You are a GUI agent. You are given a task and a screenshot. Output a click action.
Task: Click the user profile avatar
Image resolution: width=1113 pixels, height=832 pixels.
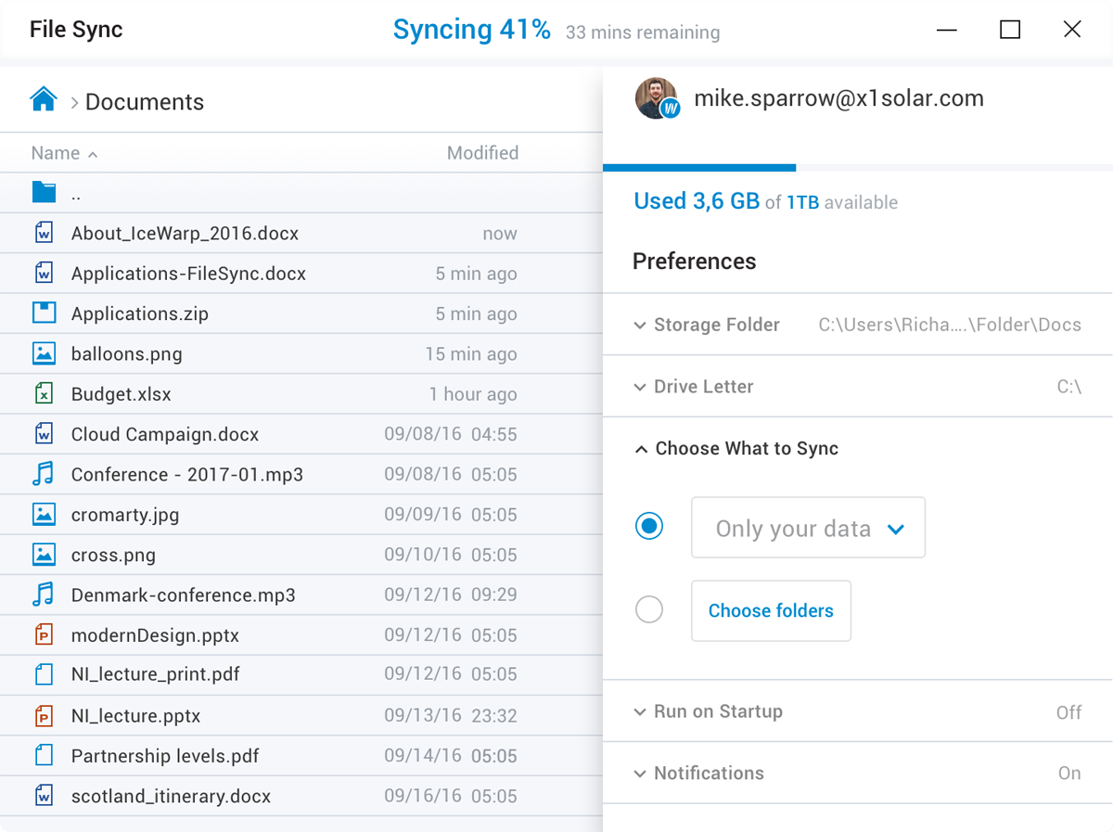tap(657, 98)
